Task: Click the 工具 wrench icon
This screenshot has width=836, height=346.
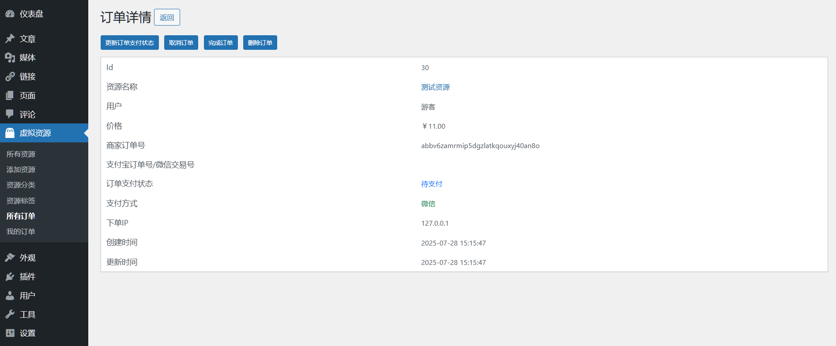Action: [10, 315]
